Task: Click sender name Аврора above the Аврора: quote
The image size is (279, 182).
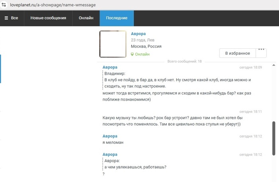Action: [110, 154]
